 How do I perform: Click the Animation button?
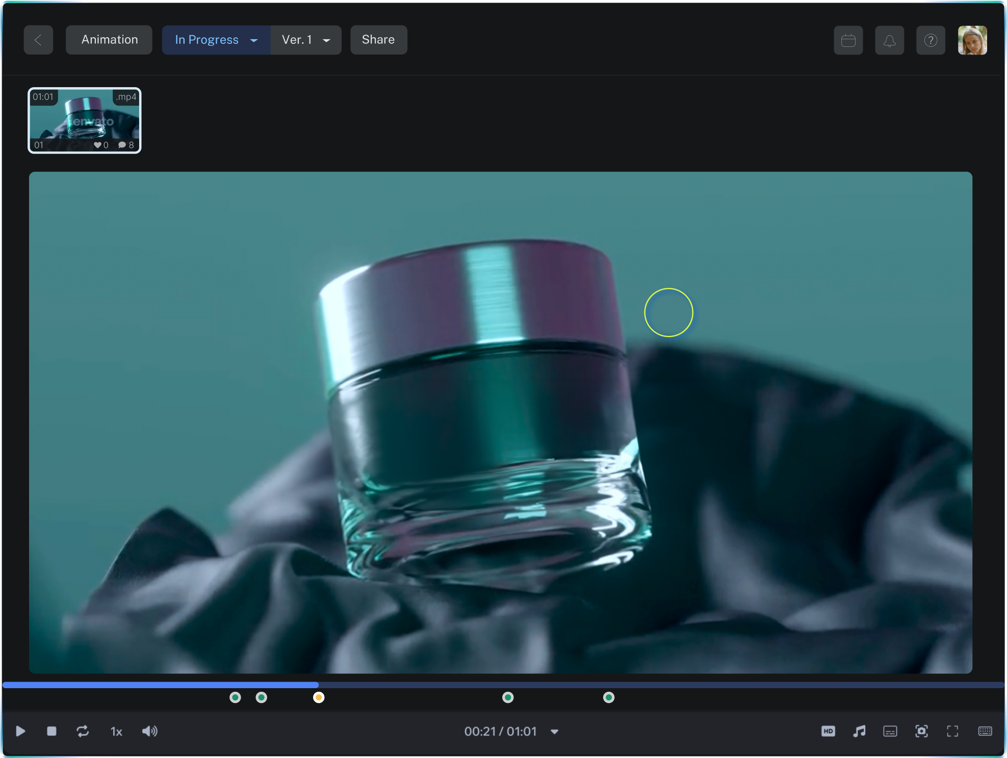pos(109,40)
